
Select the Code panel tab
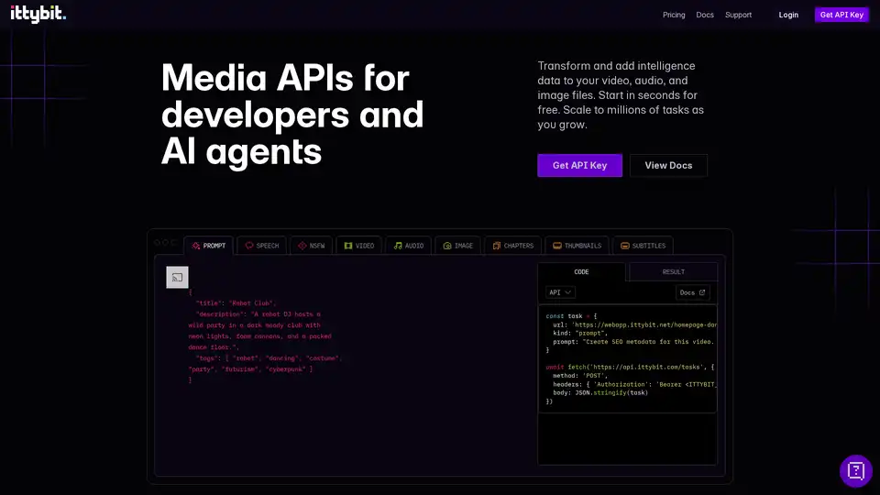(582, 271)
